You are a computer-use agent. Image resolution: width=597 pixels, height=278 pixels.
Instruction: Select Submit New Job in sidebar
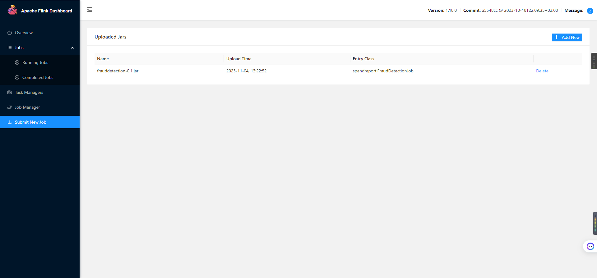point(40,122)
